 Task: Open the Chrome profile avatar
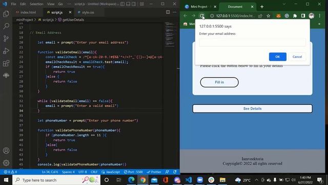[x=312, y=16]
